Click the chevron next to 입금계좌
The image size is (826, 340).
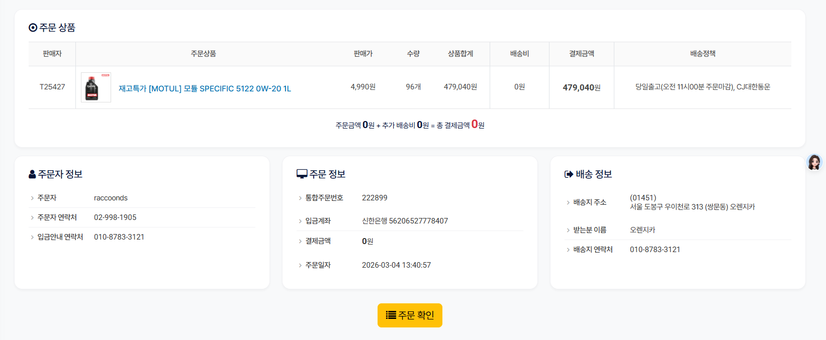point(300,221)
